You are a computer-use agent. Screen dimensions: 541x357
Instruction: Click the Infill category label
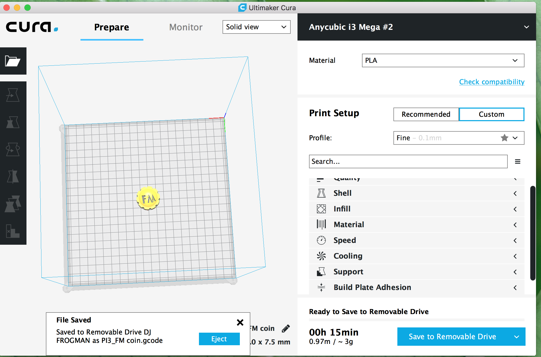pos(342,209)
